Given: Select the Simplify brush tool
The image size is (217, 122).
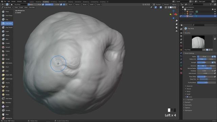Looking at the screenshot, I should tap(7, 110).
